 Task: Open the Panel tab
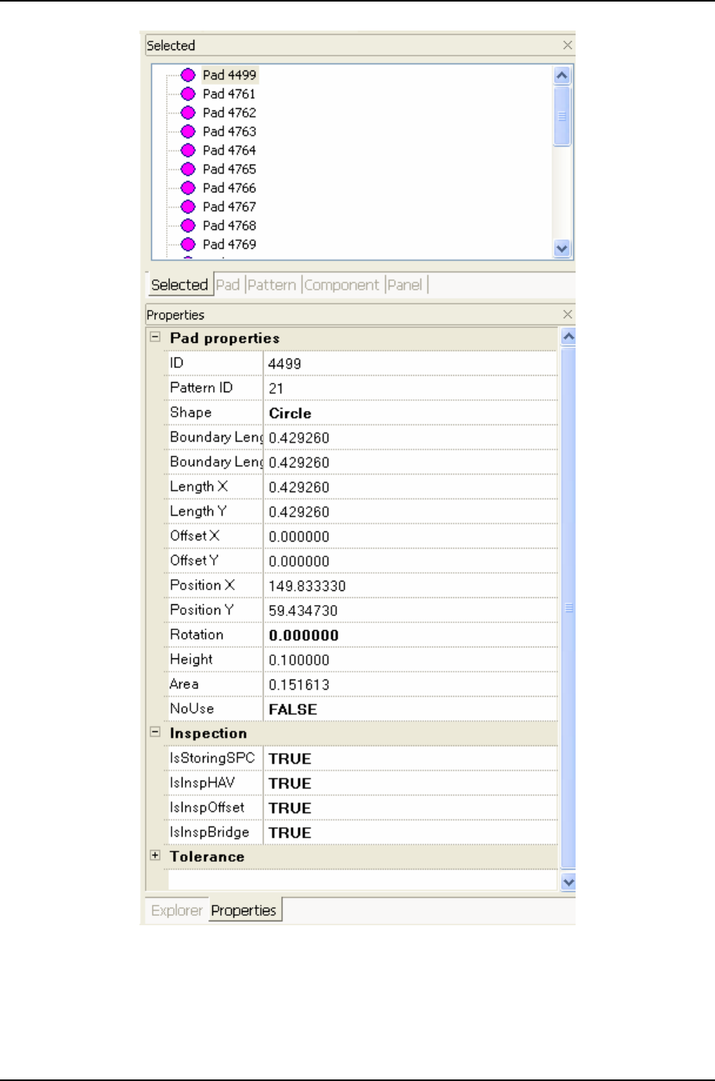coord(405,285)
